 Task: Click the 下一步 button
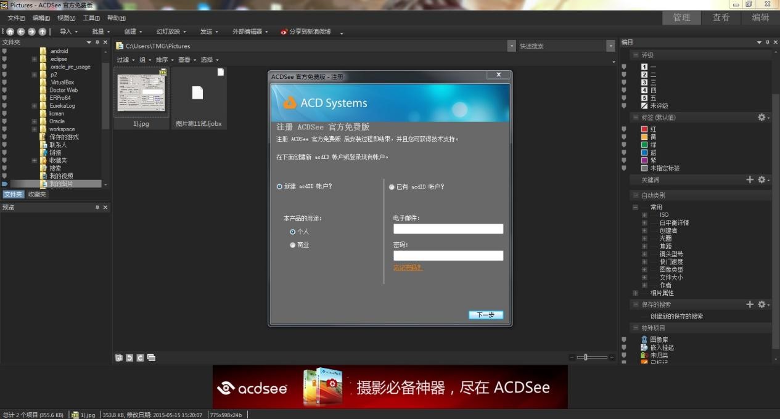click(x=485, y=315)
